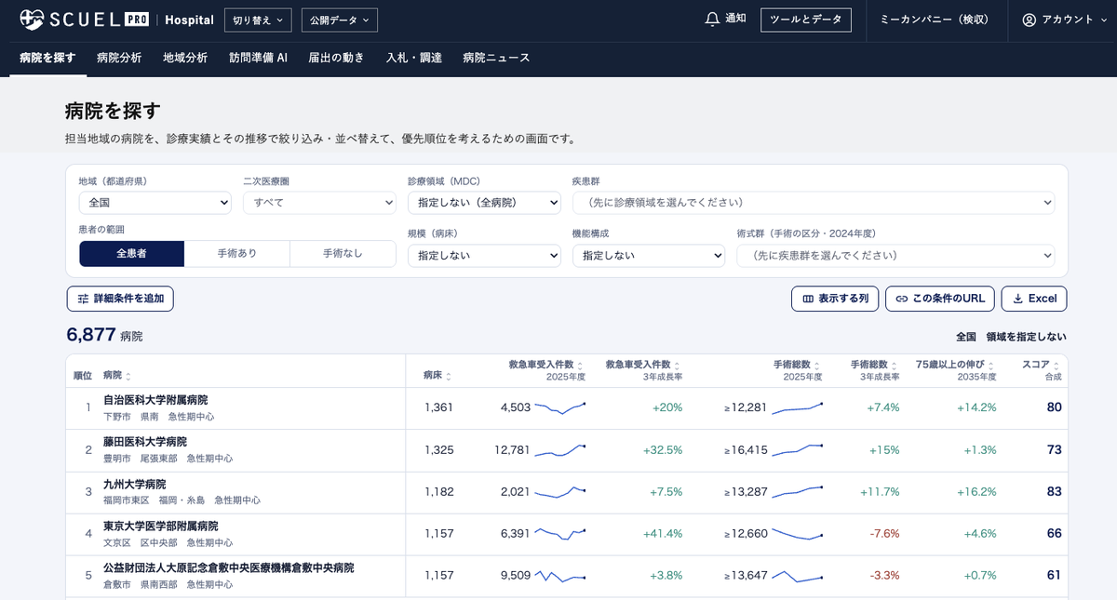
Task: Open the 入札・調達 tab
Action: pyautogui.click(x=414, y=58)
